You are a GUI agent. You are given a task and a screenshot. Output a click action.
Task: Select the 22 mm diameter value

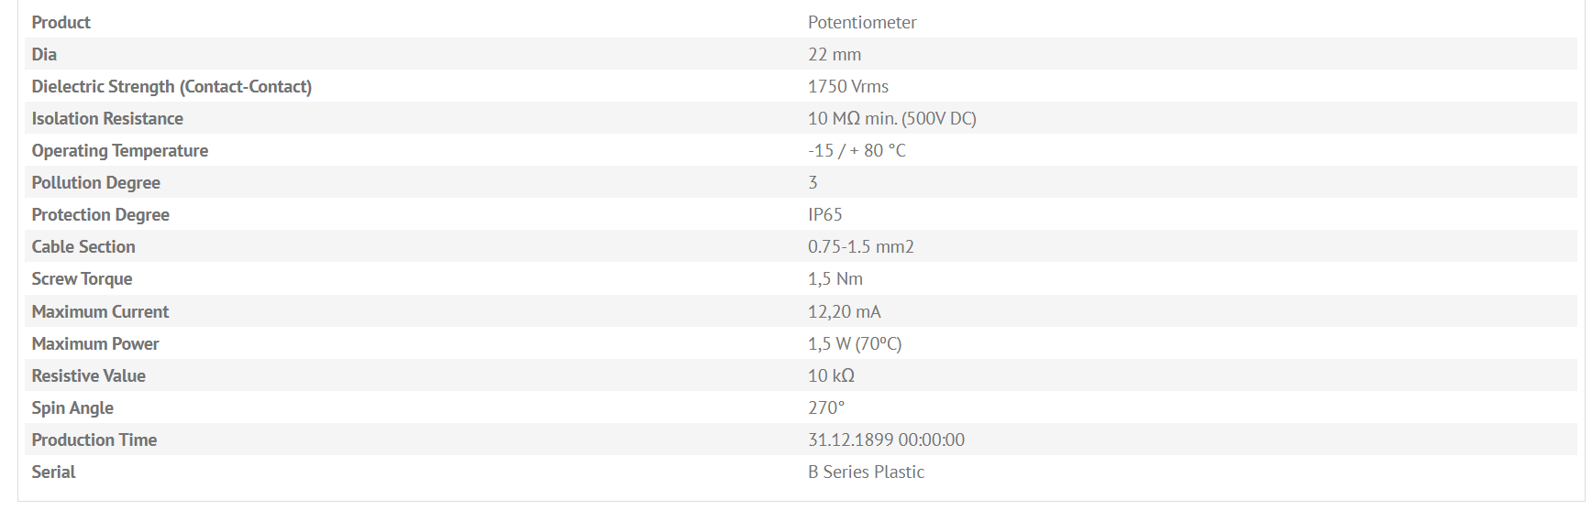tap(835, 54)
